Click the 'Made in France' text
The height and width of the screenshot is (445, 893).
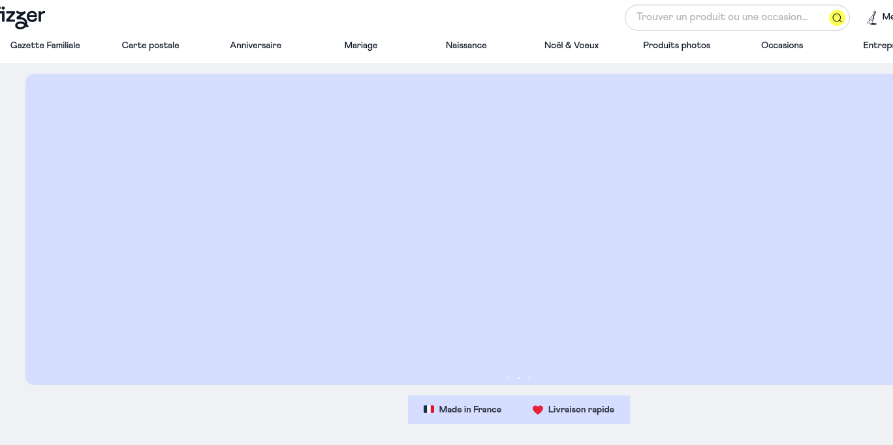pyautogui.click(x=470, y=410)
